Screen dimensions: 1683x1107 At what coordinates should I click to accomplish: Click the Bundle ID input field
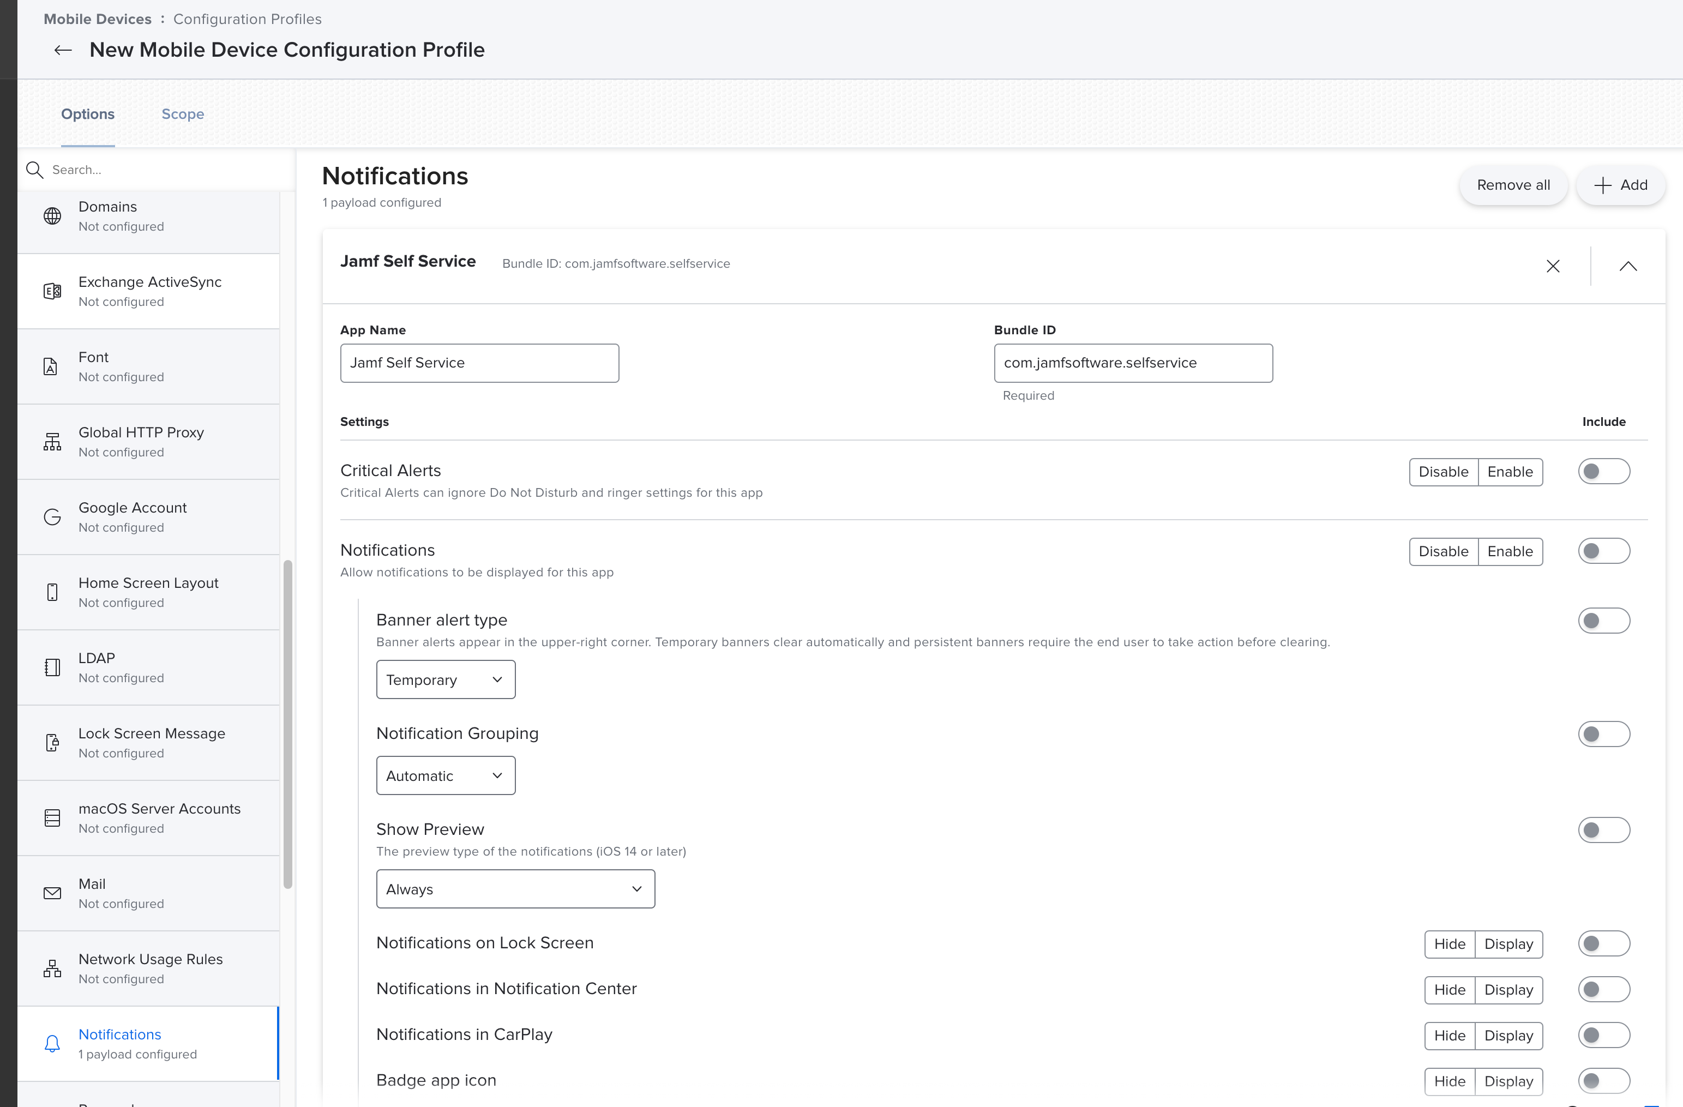(1133, 363)
